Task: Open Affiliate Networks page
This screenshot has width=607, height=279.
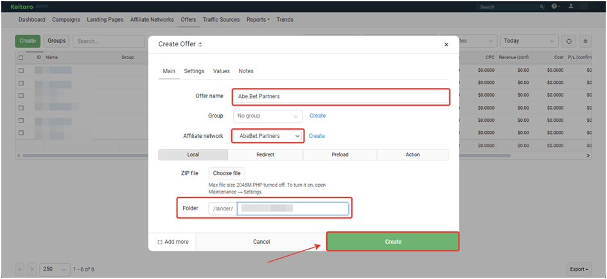Action: click(152, 20)
